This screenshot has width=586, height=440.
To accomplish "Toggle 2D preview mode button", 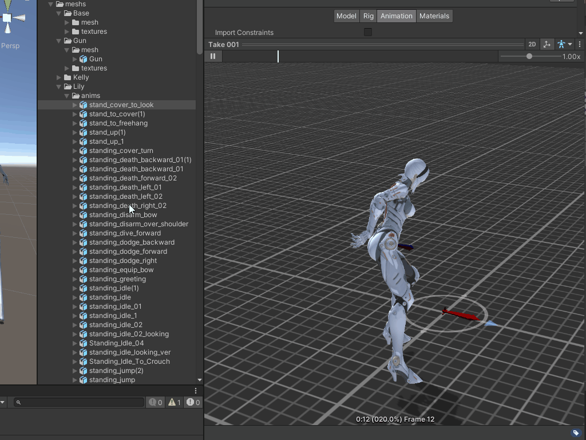I will [x=532, y=44].
